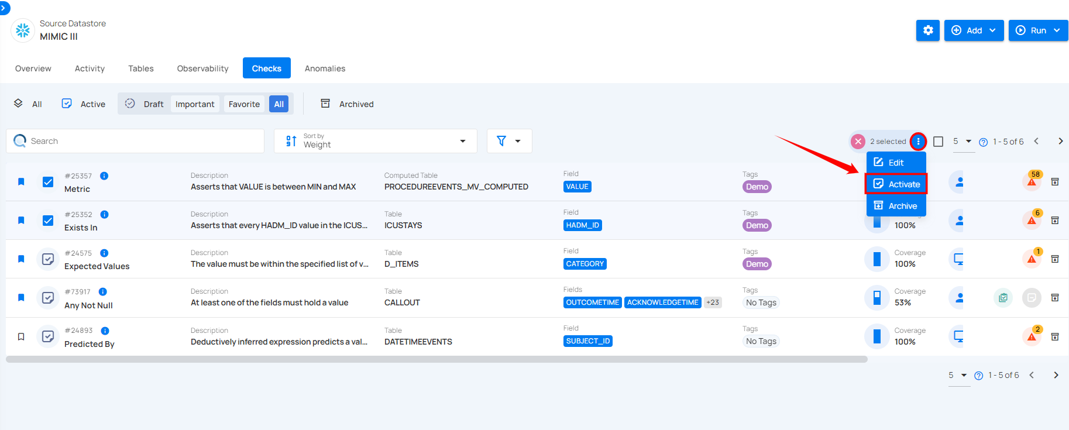The width and height of the screenshot is (1069, 430).
Task: Select the Expected Values check
Action: pyautogui.click(x=48, y=259)
